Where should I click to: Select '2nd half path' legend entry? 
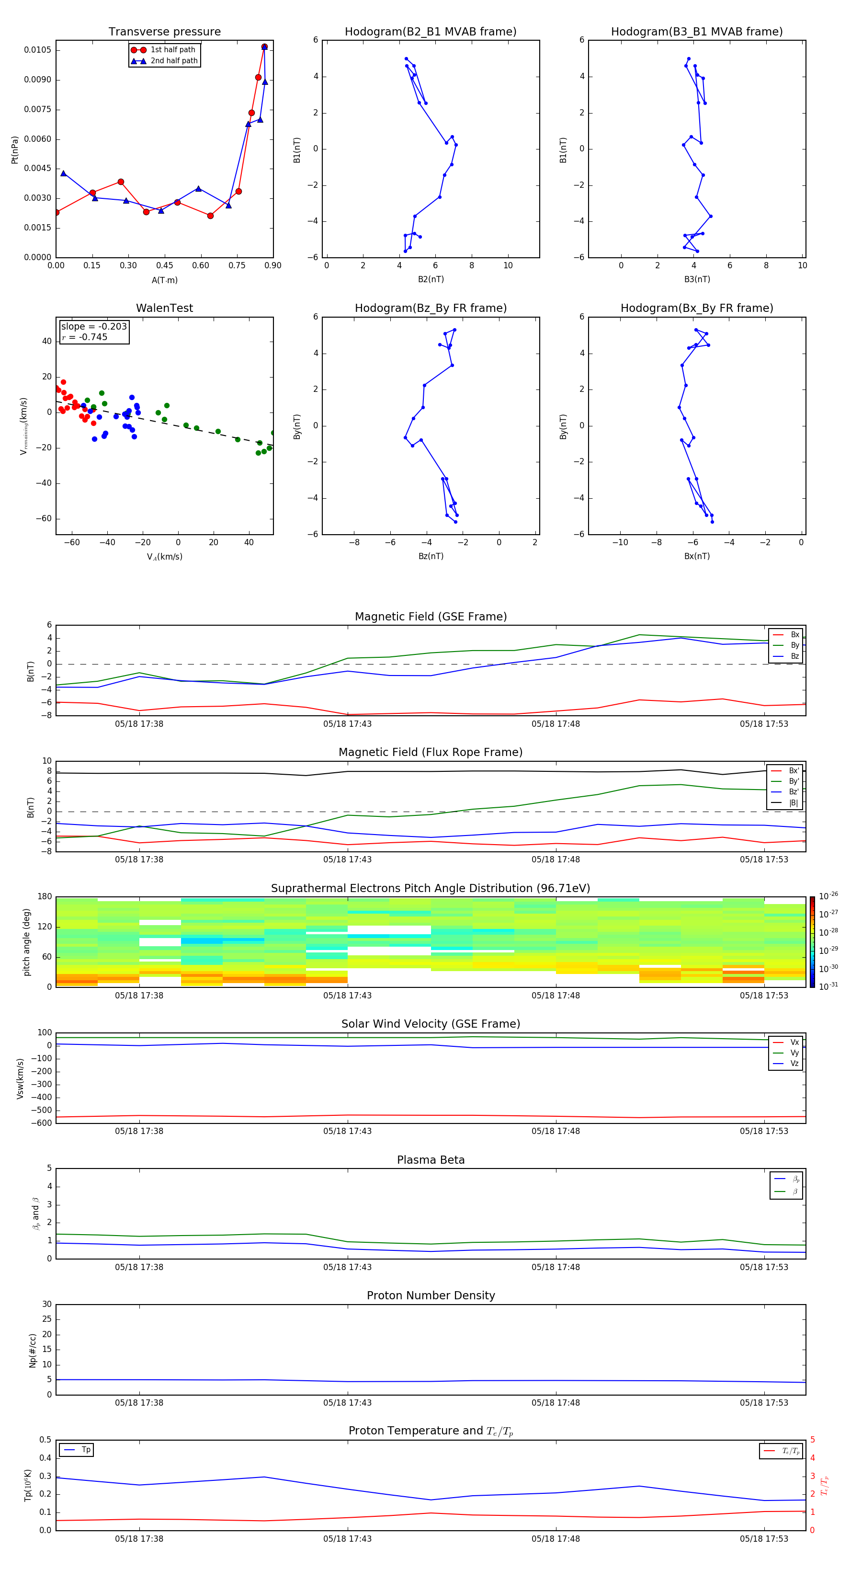pos(164,61)
